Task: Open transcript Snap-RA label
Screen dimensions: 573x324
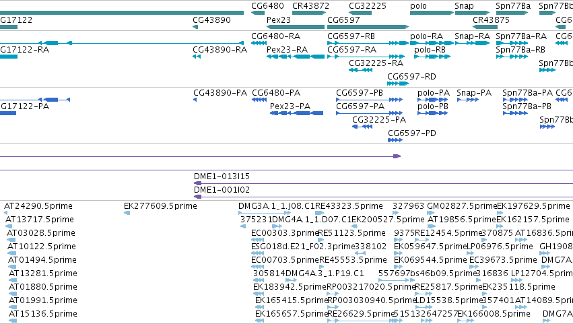Action: point(472,36)
